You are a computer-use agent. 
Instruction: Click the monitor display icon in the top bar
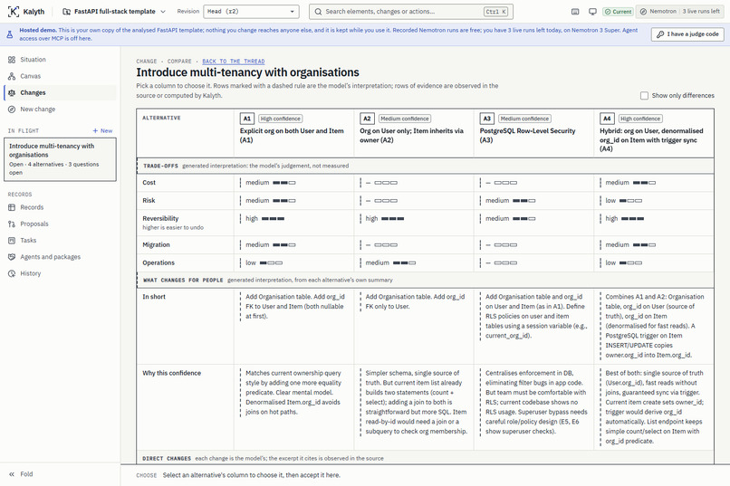point(592,12)
